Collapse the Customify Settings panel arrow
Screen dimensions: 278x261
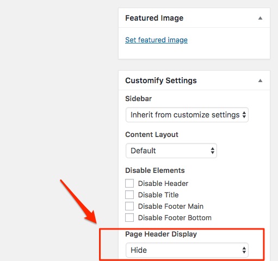(x=260, y=80)
